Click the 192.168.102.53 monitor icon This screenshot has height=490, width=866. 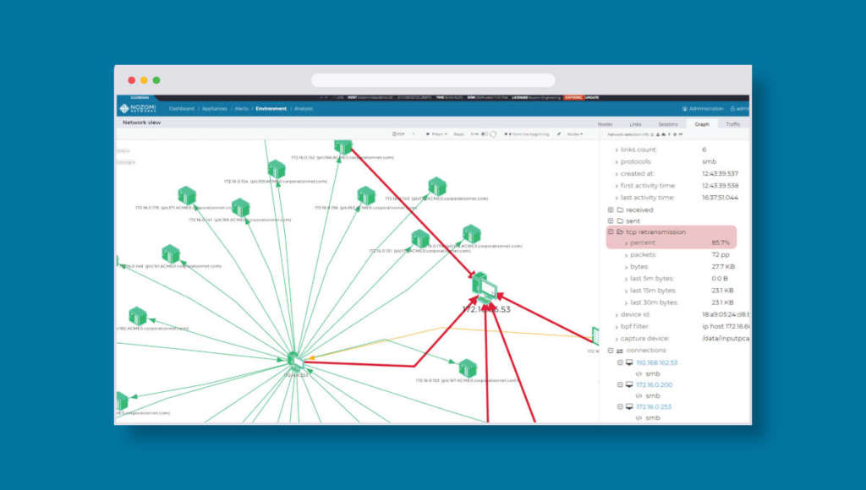click(x=629, y=362)
